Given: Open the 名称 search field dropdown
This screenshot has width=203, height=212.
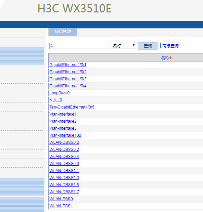Looking at the screenshot, I should click(x=124, y=45).
